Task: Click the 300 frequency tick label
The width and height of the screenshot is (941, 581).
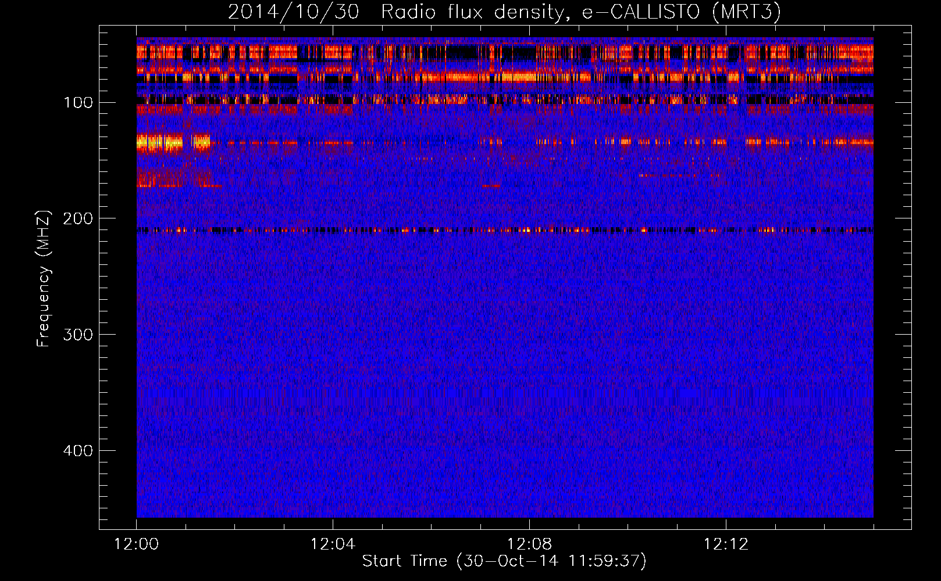Action: pos(78,335)
